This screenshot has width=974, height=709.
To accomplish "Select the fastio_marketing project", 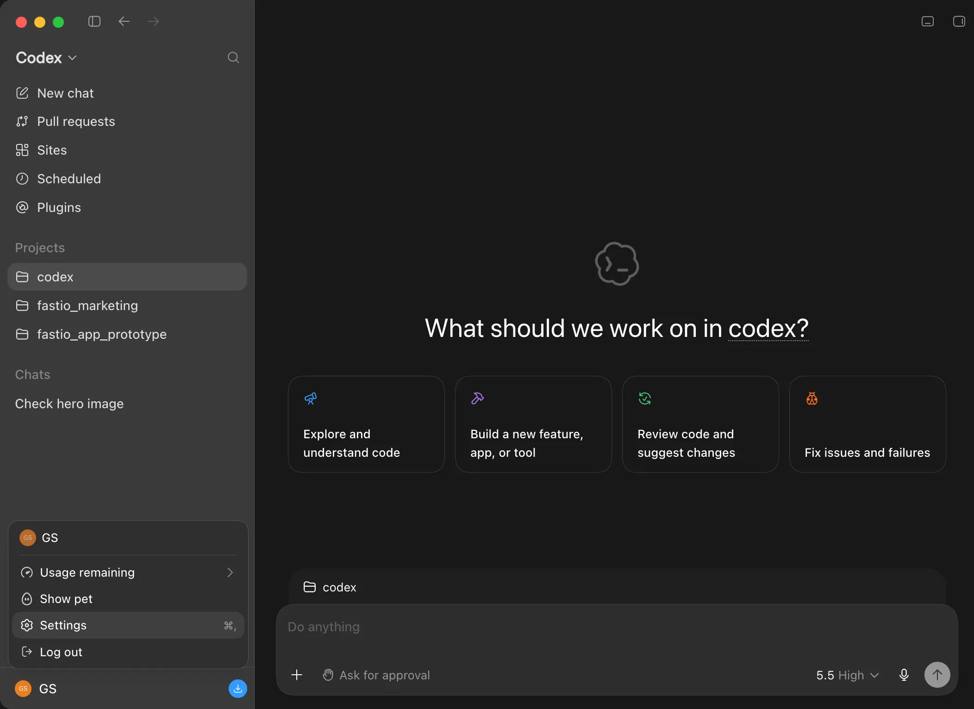I will [127, 305].
